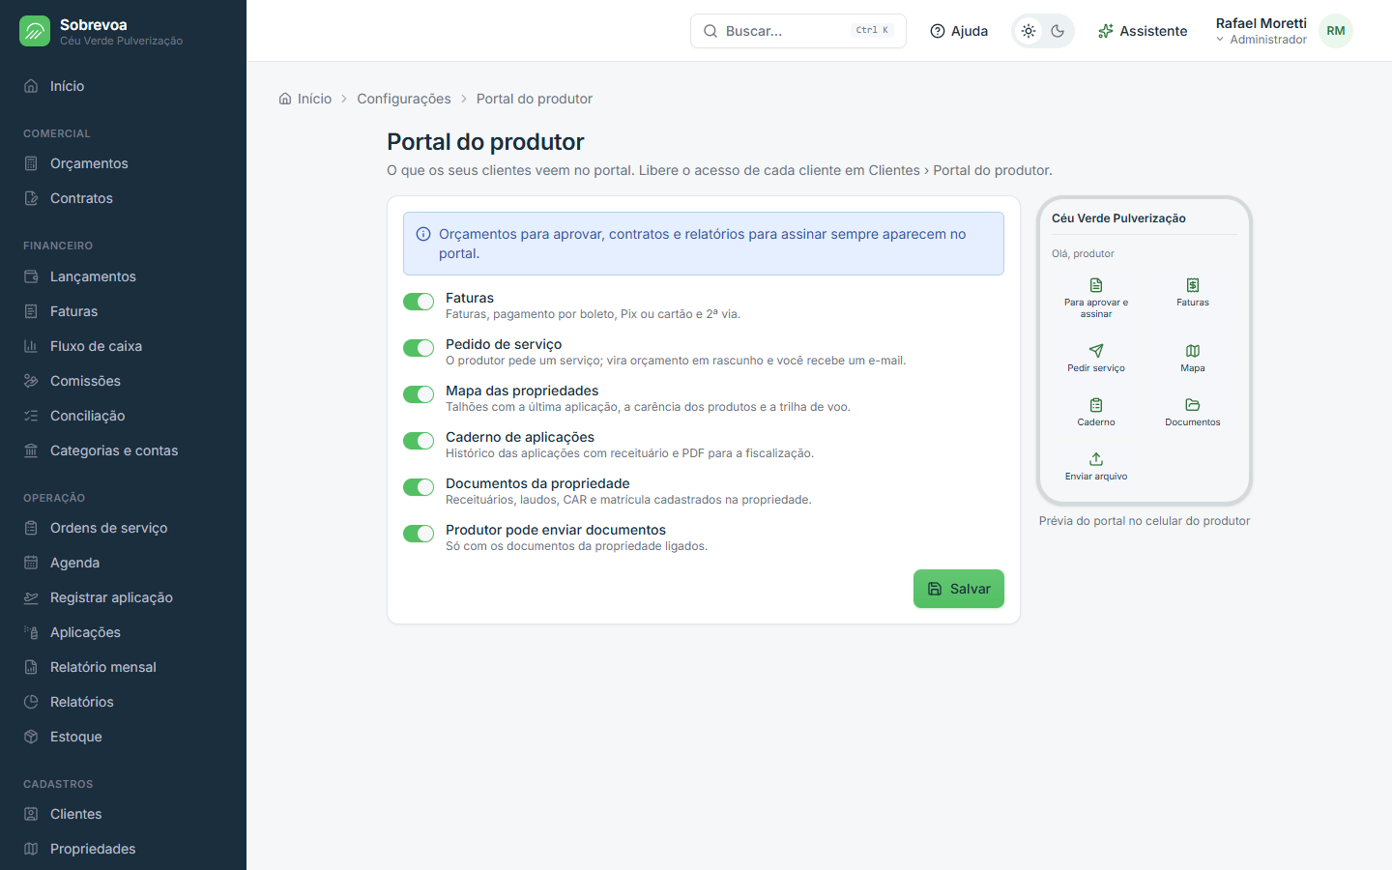Click the Comissões icon in sidebar
The width and height of the screenshot is (1392, 870).
tap(31, 381)
